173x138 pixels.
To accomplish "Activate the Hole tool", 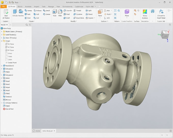I will tap(55, 13).
